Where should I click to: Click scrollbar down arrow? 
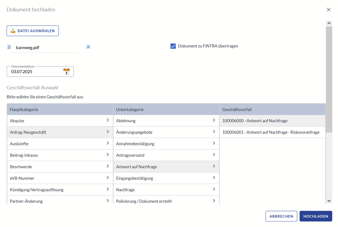(x=329, y=201)
